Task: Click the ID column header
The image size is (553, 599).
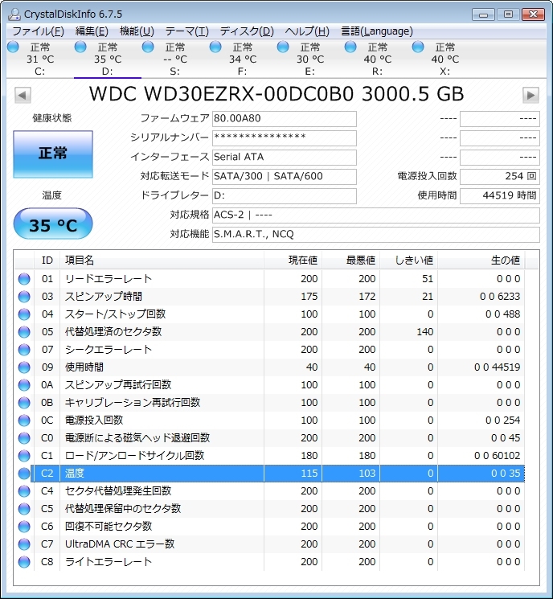Action: (x=47, y=261)
